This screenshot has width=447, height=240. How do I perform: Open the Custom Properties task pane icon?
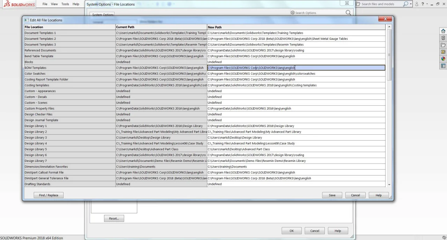[x=443, y=66]
